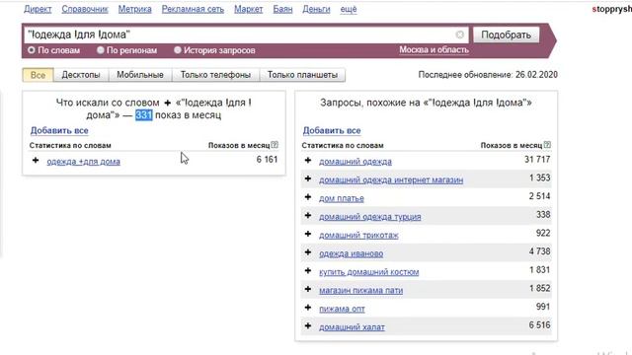Open the 'Рекламная сеть' link
This screenshot has width=632, height=355.
(x=193, y=9)
